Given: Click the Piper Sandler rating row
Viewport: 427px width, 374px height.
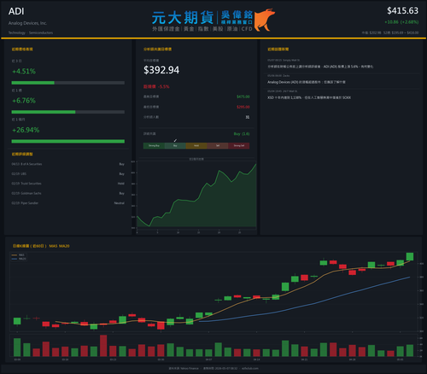Looking at the screenshot, I should click(x=68, y=203).
